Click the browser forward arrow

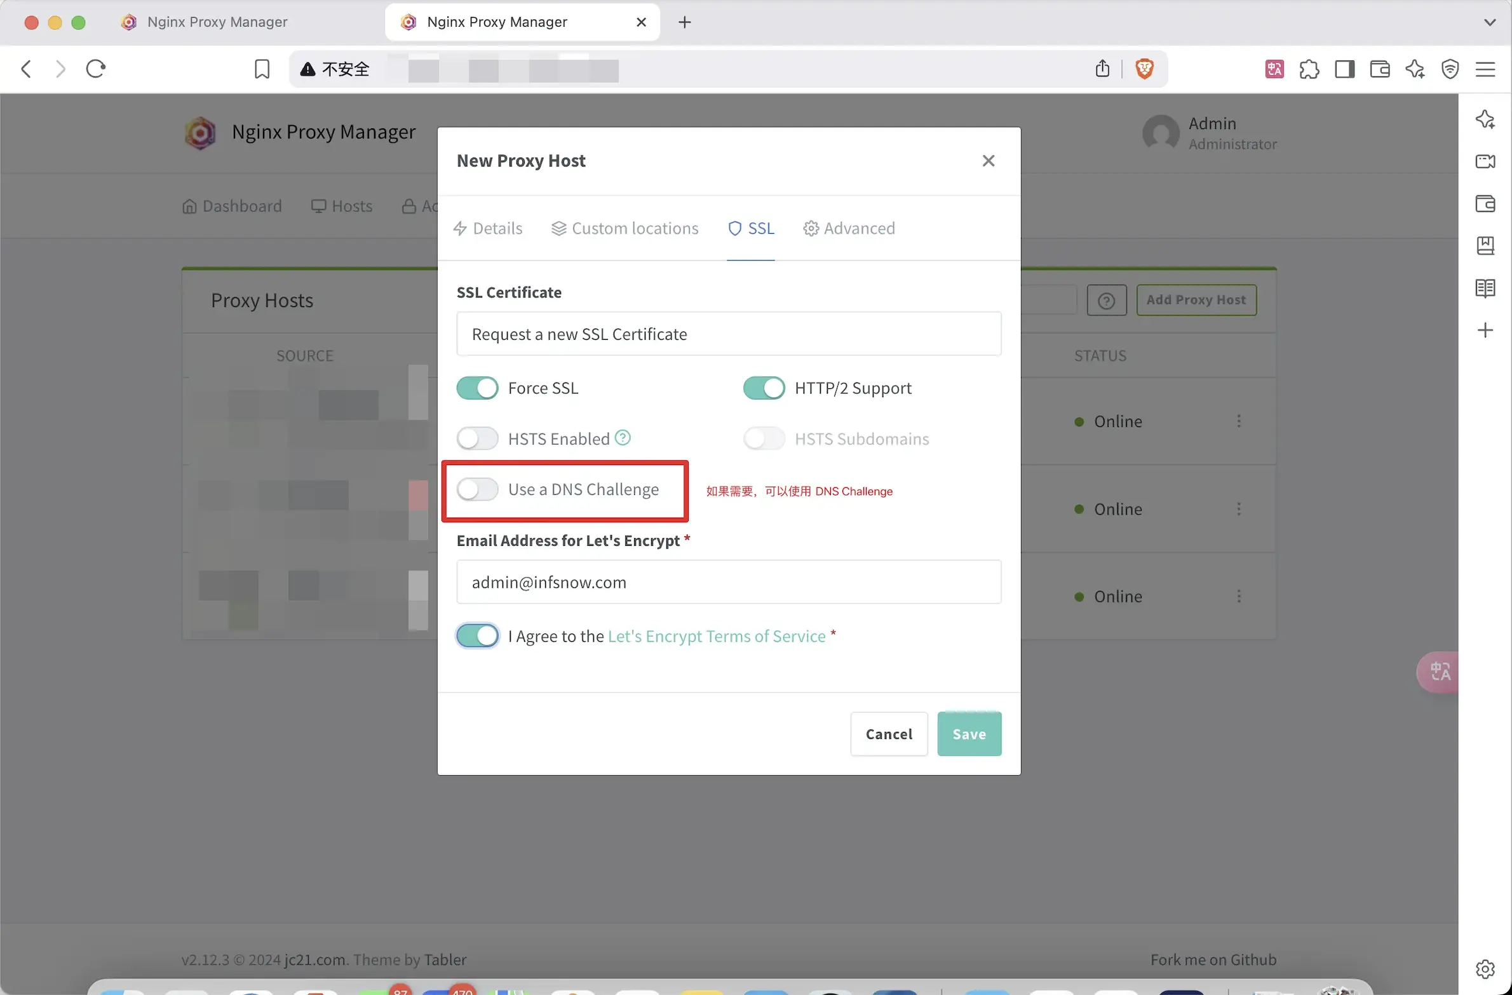[60, 69]
